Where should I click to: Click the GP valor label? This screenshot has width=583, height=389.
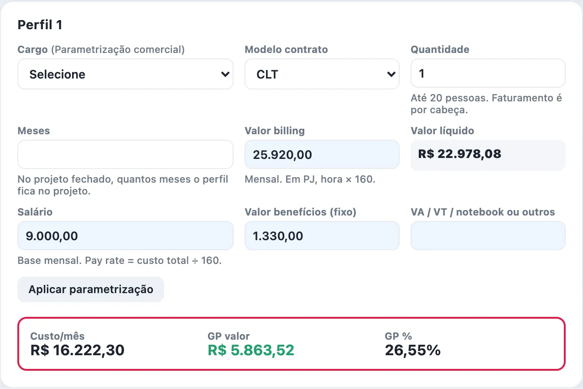tap(229, 336)
